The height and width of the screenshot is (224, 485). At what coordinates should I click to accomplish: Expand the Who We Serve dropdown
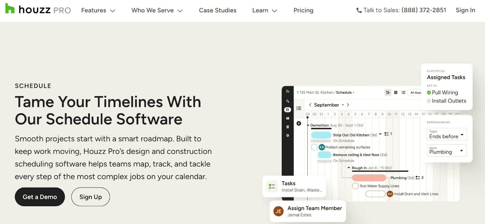coord(157,10)
